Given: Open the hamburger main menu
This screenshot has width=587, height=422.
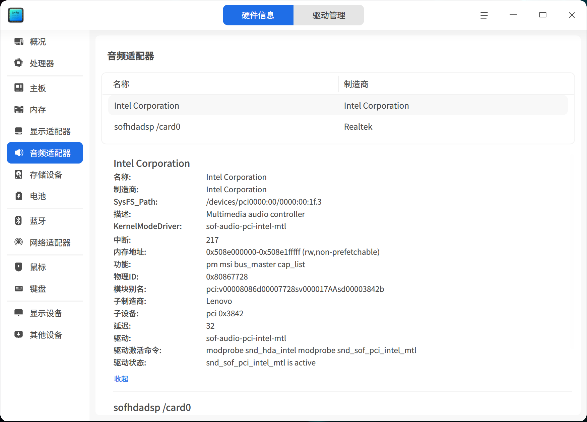Looking at the screenshot, I should (484, 15).
